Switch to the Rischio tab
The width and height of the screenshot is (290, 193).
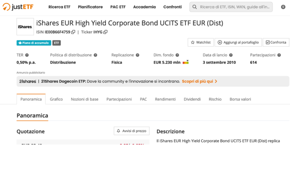[215, 99]
